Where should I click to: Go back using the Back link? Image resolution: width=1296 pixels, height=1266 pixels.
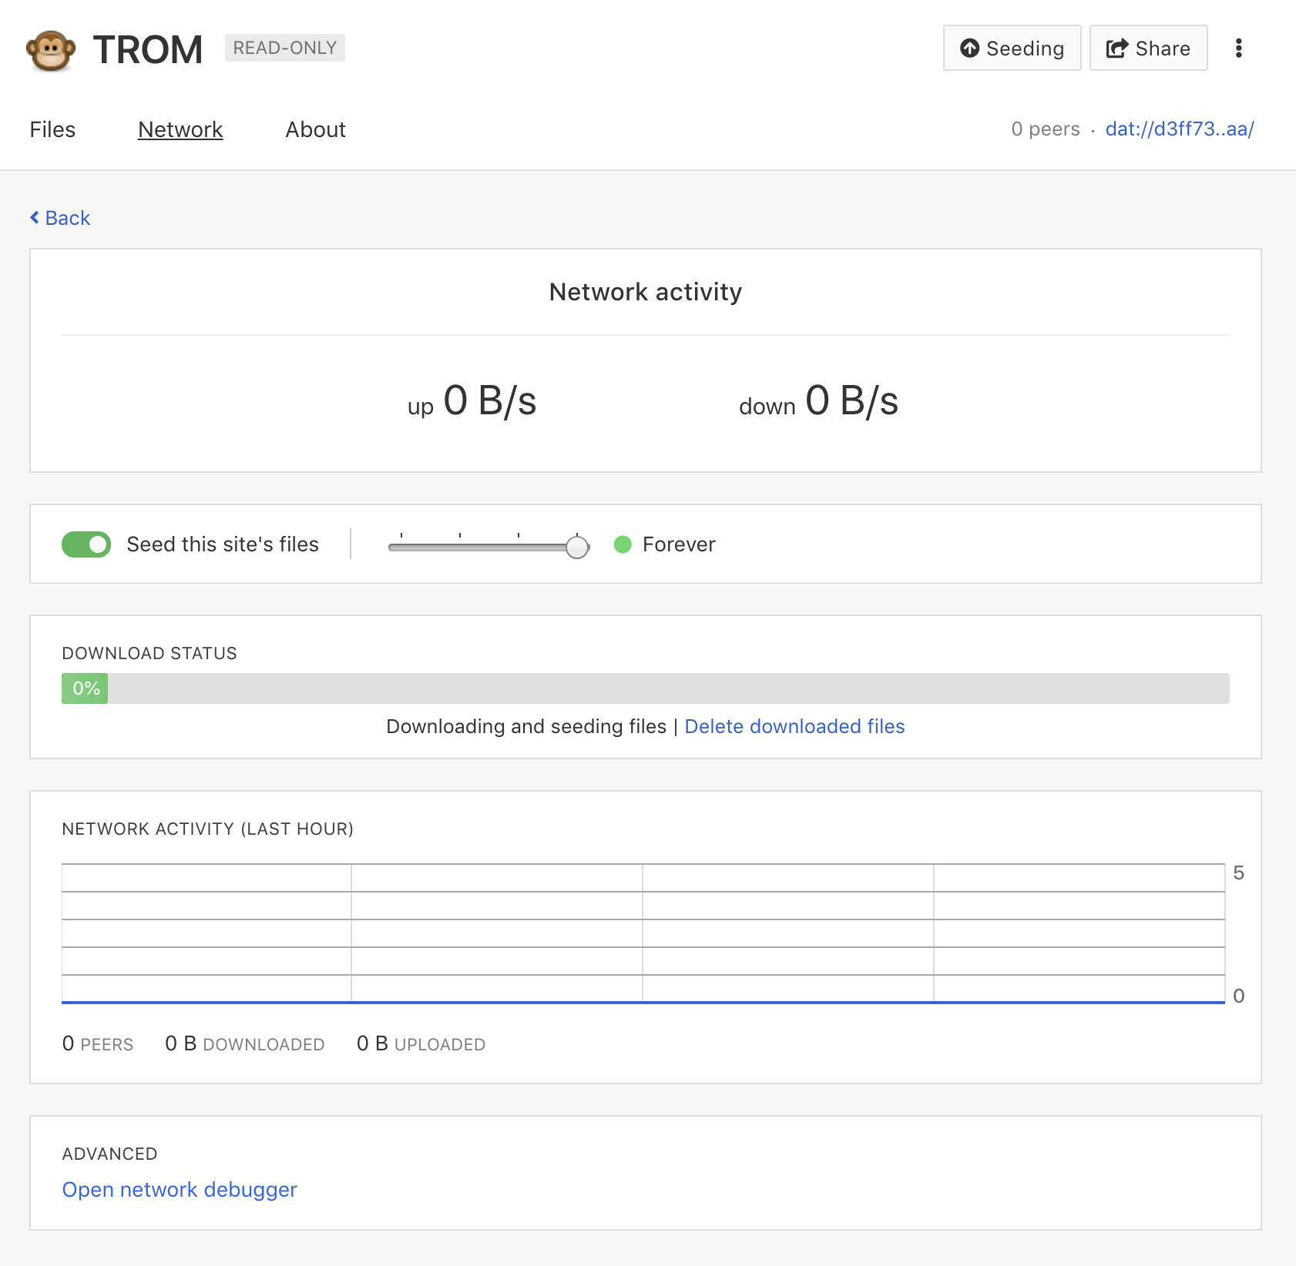pyautogui.click(x=60, y=218)
